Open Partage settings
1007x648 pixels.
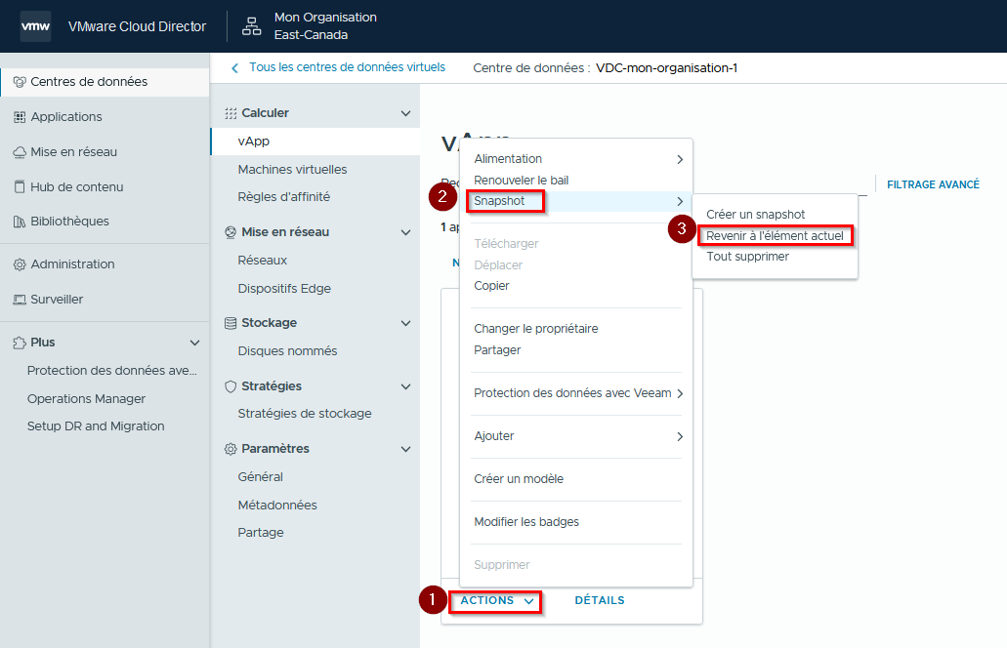click(260, 533)
